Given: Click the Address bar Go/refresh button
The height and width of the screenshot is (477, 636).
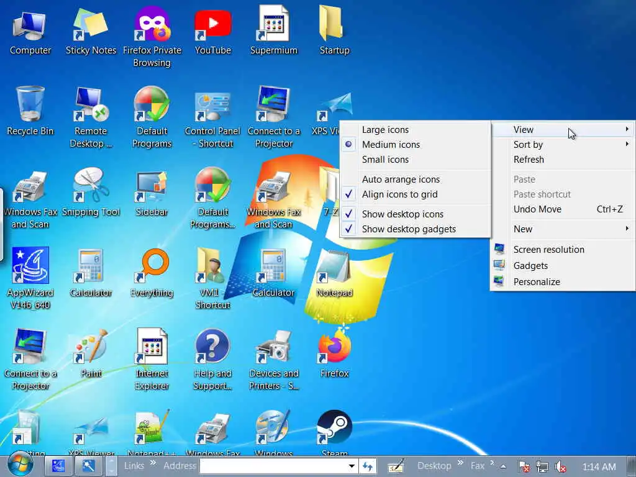Looking at the screenshot, I should [368, 466].
